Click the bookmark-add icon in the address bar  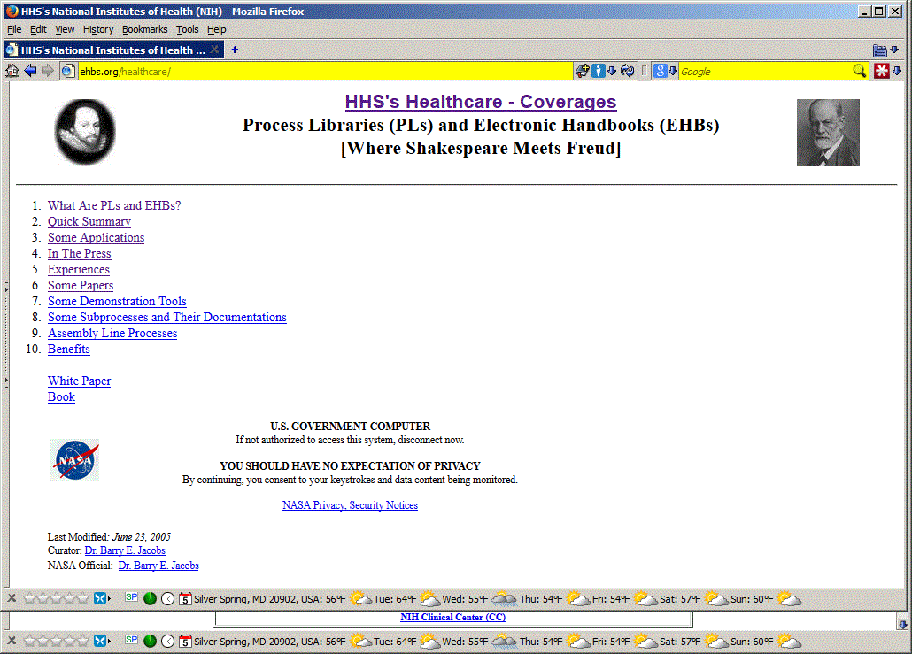[583, 71]
